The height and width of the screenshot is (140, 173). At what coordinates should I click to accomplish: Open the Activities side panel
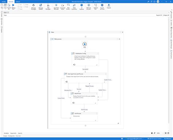click(x=1, y=21)
